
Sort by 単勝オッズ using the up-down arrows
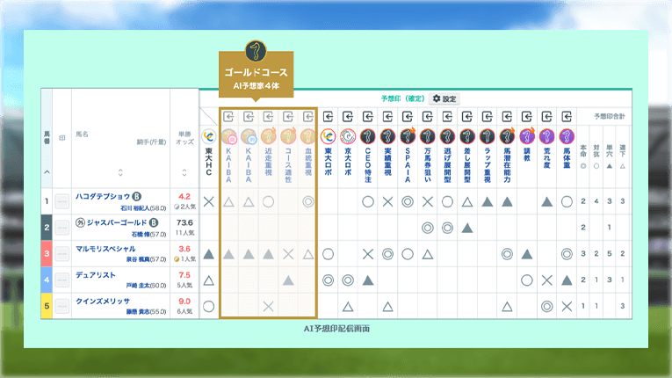tap(184, 172)
